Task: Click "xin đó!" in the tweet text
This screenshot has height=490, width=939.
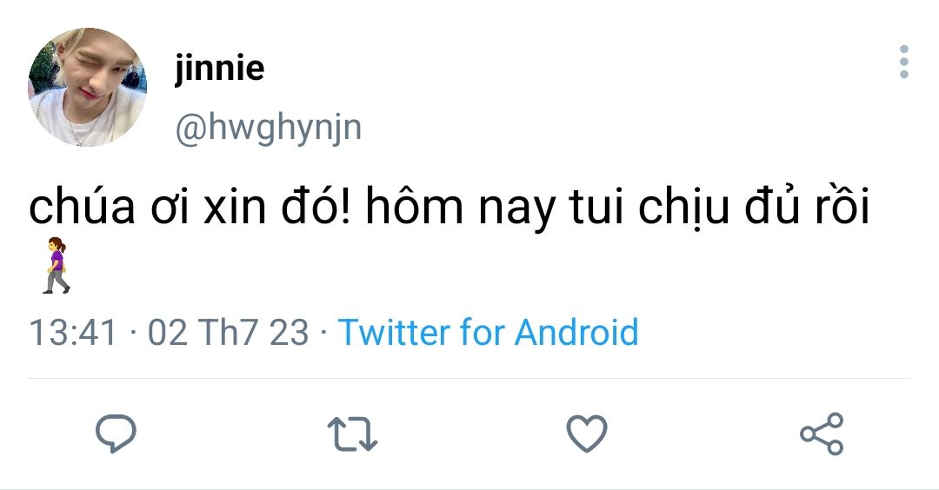Action: 277,207
